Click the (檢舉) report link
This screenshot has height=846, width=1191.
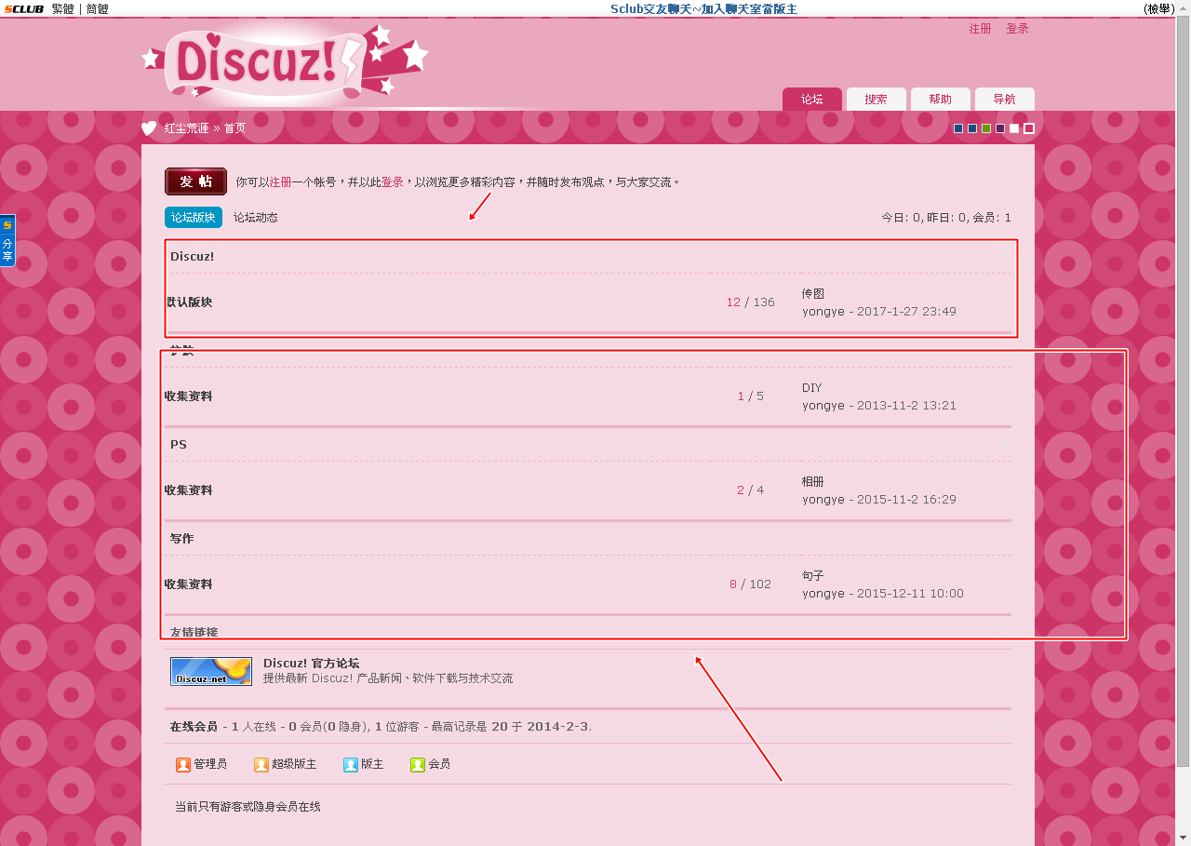click(1158, 8)
